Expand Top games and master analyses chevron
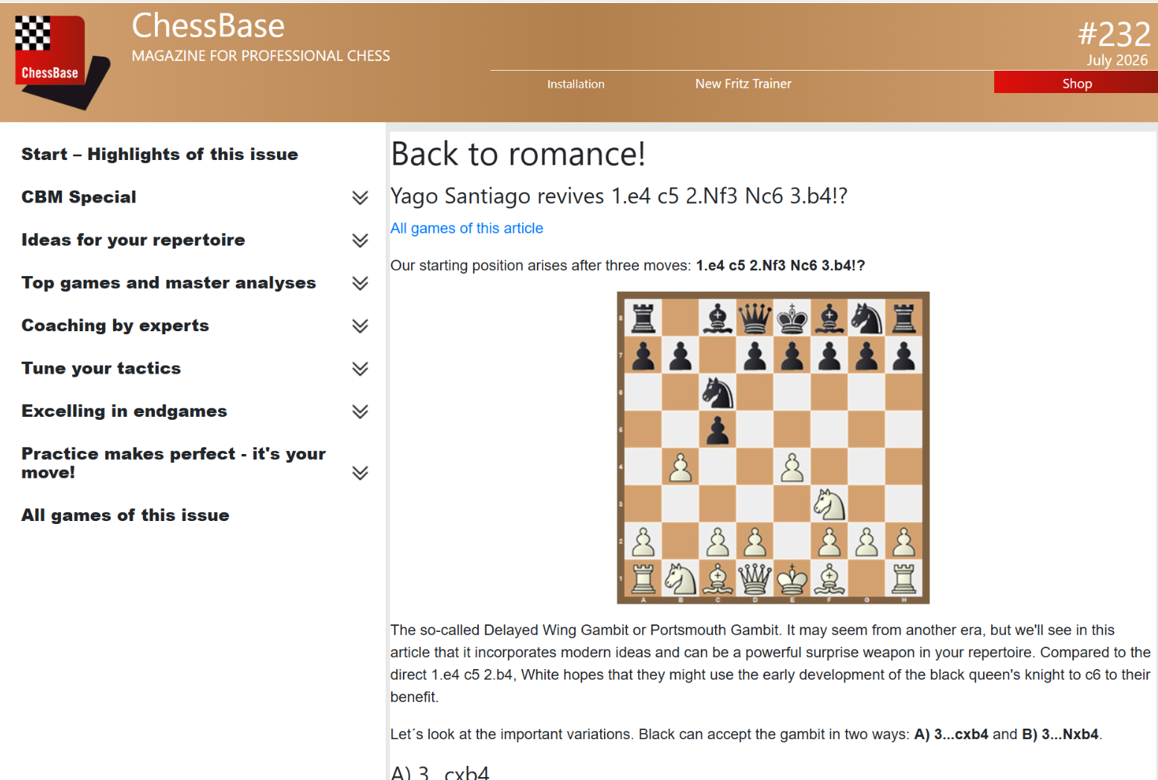Image resolution: width=1158 pixels, height=780 pixels. tap(360, 283)
